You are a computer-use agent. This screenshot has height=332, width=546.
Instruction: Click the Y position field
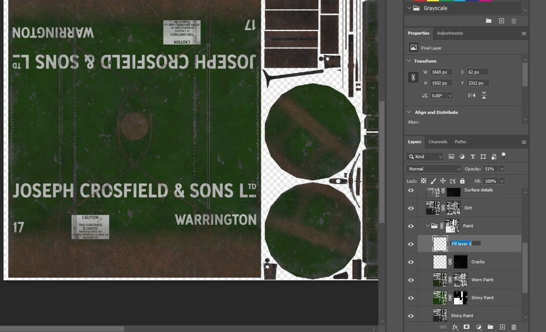478,83
